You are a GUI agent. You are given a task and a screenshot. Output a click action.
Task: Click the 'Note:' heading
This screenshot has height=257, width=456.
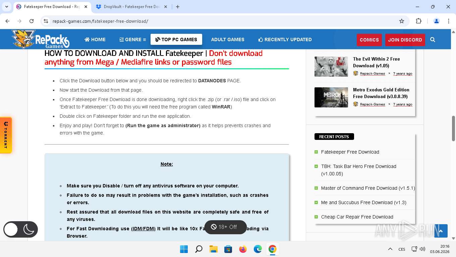click(x=167, y=164)
